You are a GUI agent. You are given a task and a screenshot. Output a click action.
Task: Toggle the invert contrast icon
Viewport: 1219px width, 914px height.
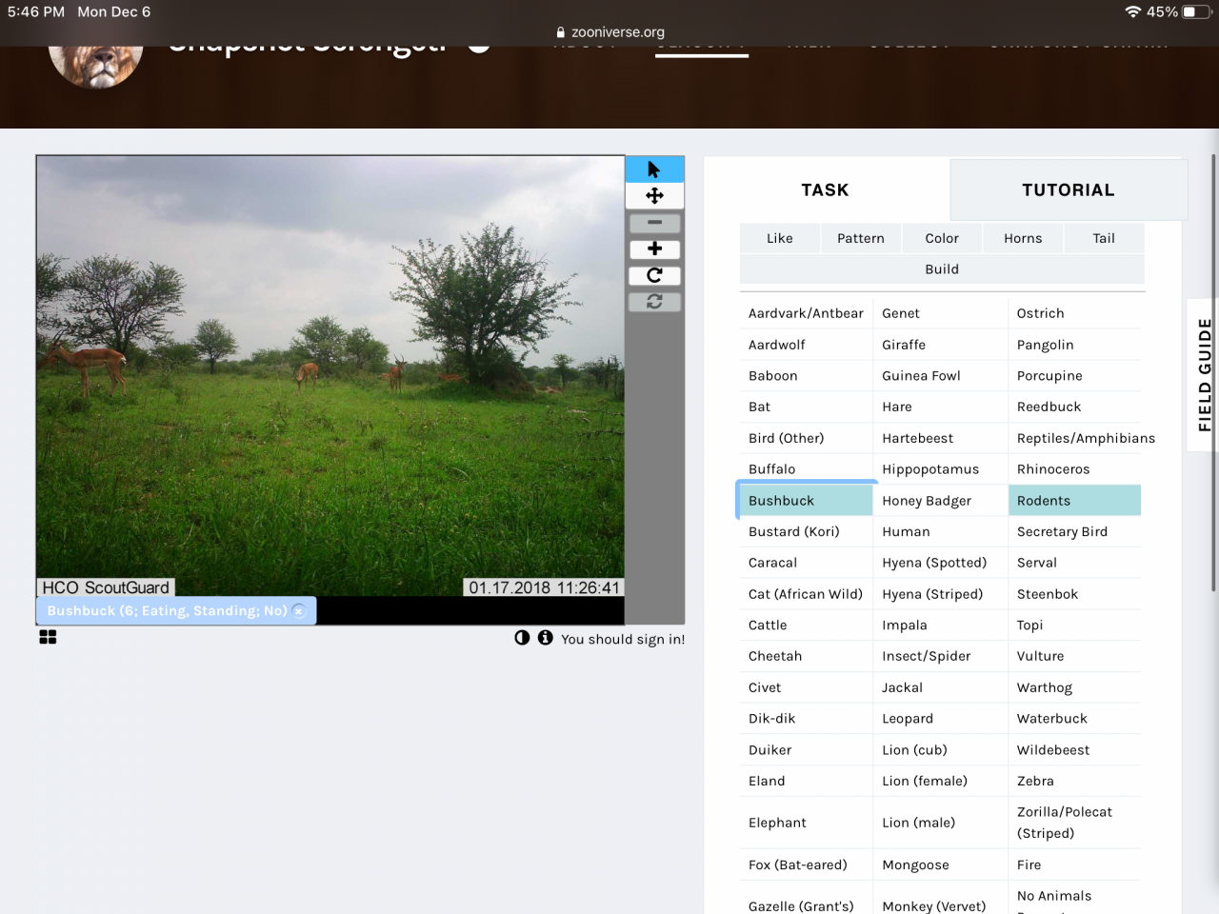(522, 638)
